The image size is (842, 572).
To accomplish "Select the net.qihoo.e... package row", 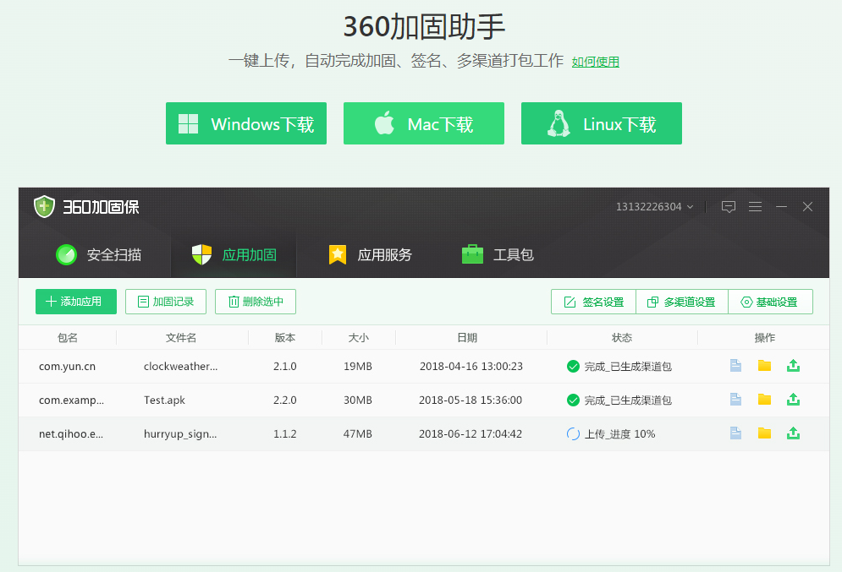I will [x=424, y=433].
